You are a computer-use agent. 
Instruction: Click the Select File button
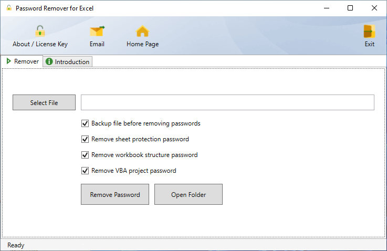point(44,102)
